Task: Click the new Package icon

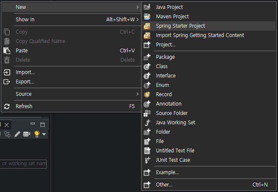Action: (x=147, y=57)
